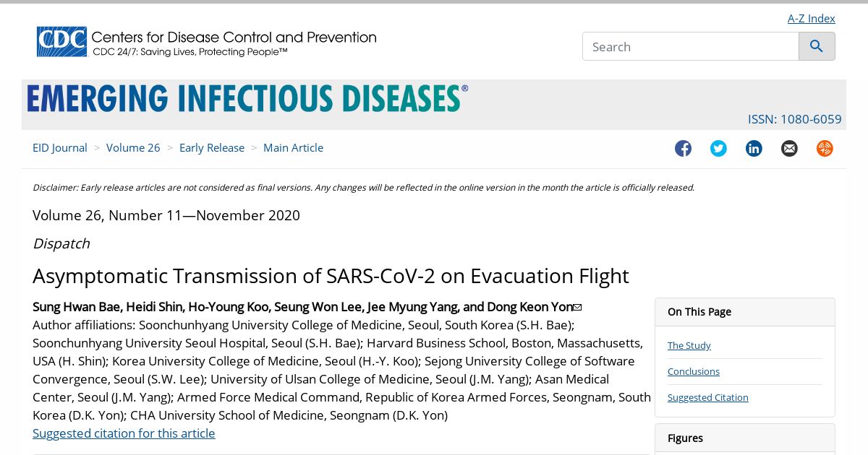Jump to the Conclusions section
Viewport: 868px width, 455px height.
(x=693, y=371)
